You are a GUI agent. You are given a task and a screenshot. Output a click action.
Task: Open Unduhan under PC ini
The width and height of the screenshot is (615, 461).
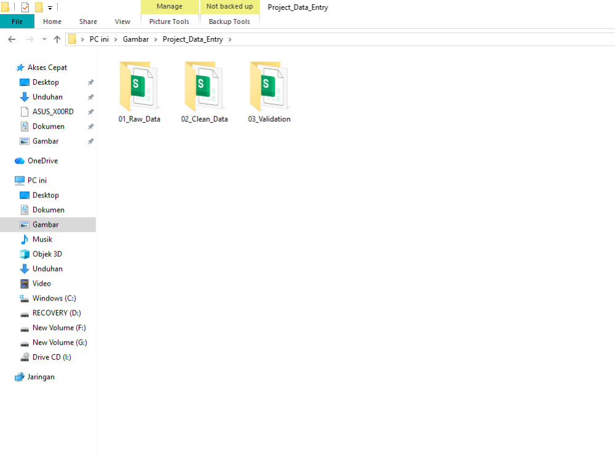click(x=47, y=269)
